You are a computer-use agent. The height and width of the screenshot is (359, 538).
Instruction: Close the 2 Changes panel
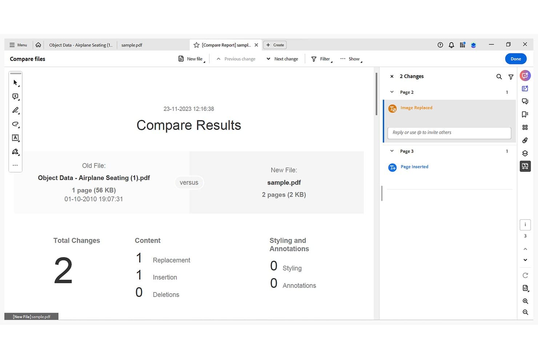point(392,76)
